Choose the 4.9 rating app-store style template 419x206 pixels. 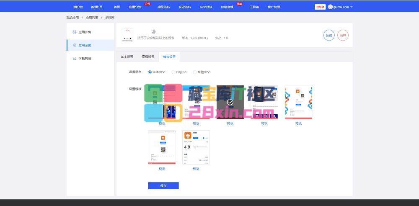[x=196, y=147]
